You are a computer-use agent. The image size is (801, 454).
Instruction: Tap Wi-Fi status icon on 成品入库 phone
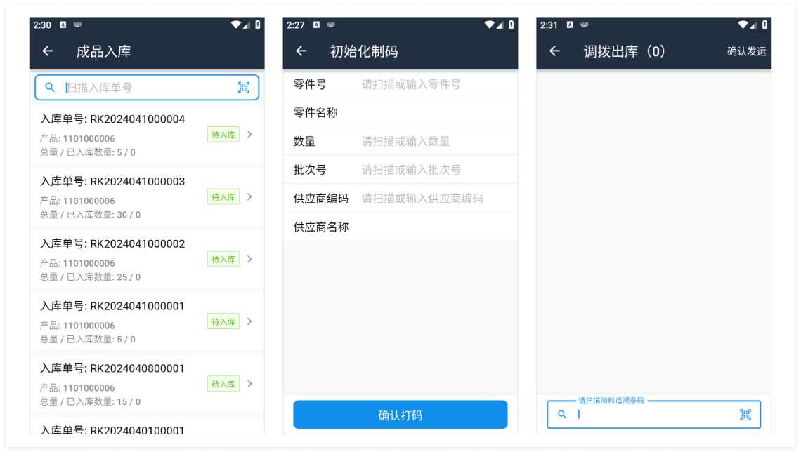(x=235, y=25)
